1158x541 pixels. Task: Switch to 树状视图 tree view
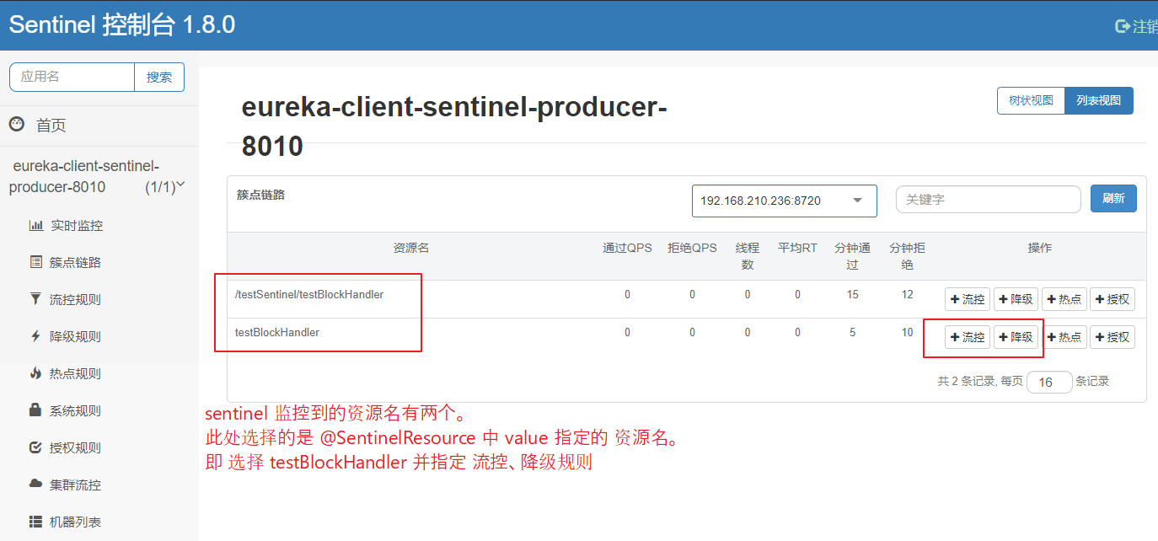[1031, 100]
